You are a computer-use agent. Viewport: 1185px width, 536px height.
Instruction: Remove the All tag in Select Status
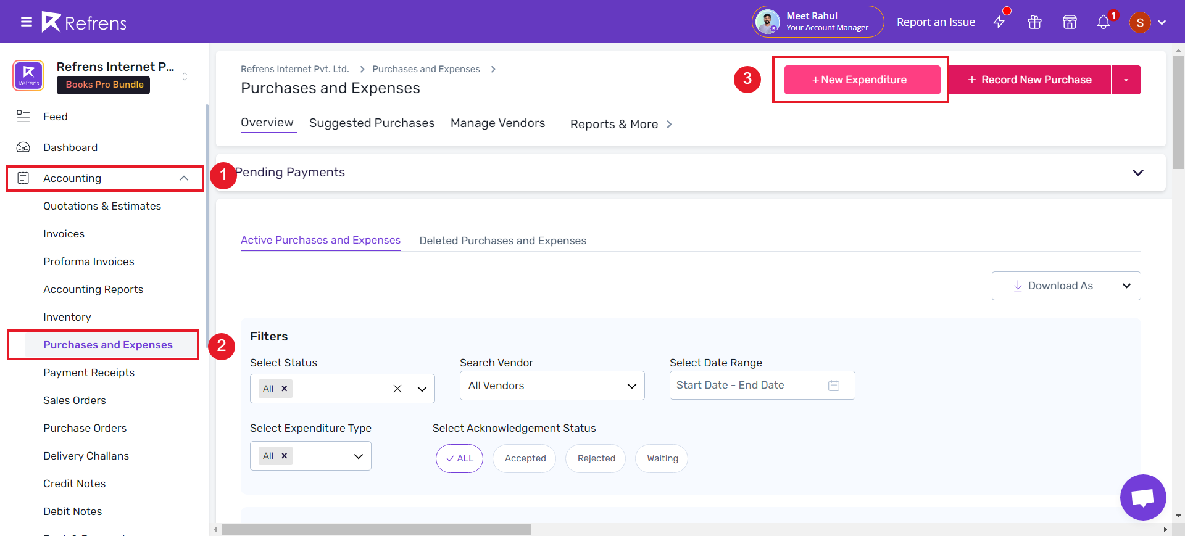[285, 389]
